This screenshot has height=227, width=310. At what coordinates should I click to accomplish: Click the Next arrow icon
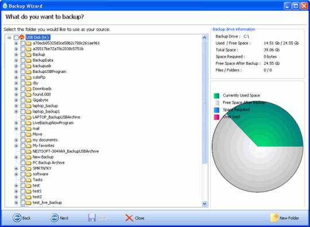54,218
